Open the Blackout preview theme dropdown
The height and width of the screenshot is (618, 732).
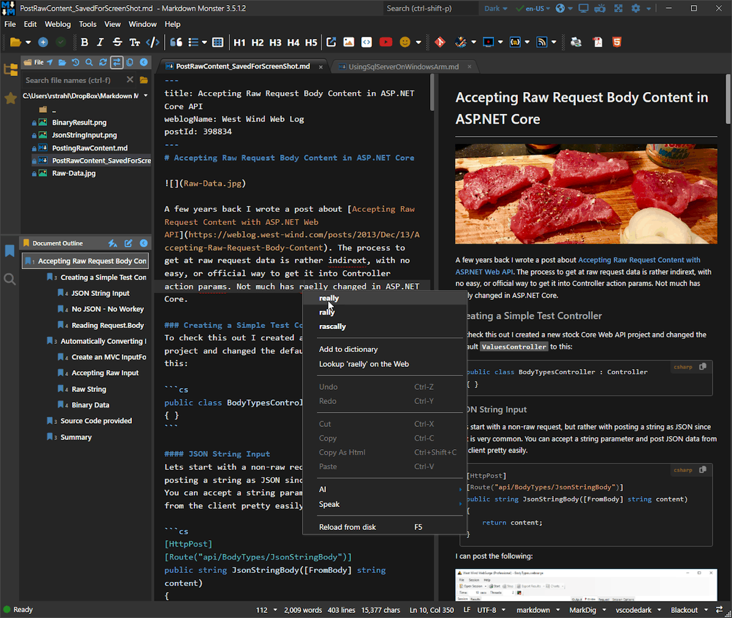(689, 609)
